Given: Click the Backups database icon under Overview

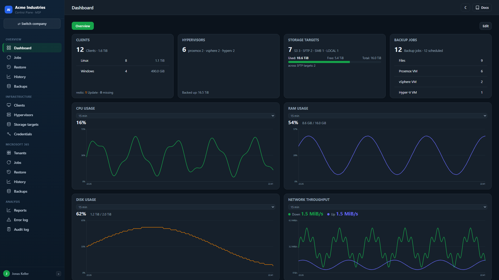Looking at the screenshot, I should click(9, 86).
